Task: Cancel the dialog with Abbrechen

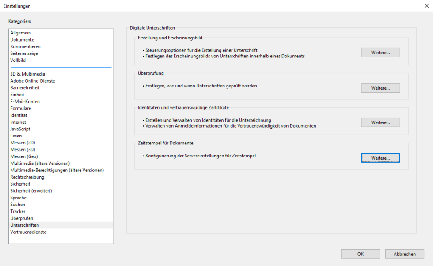Action: (x=404, y=254)
